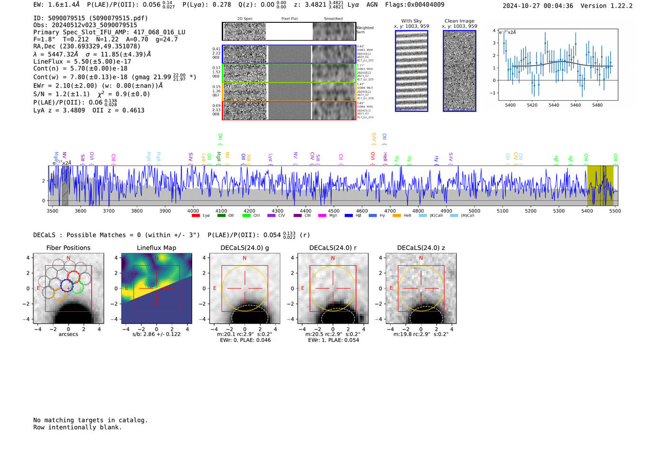Open the DECaLS(24.0) g cutout
This screenshot has width=666, height=453.
pos(245,289)
